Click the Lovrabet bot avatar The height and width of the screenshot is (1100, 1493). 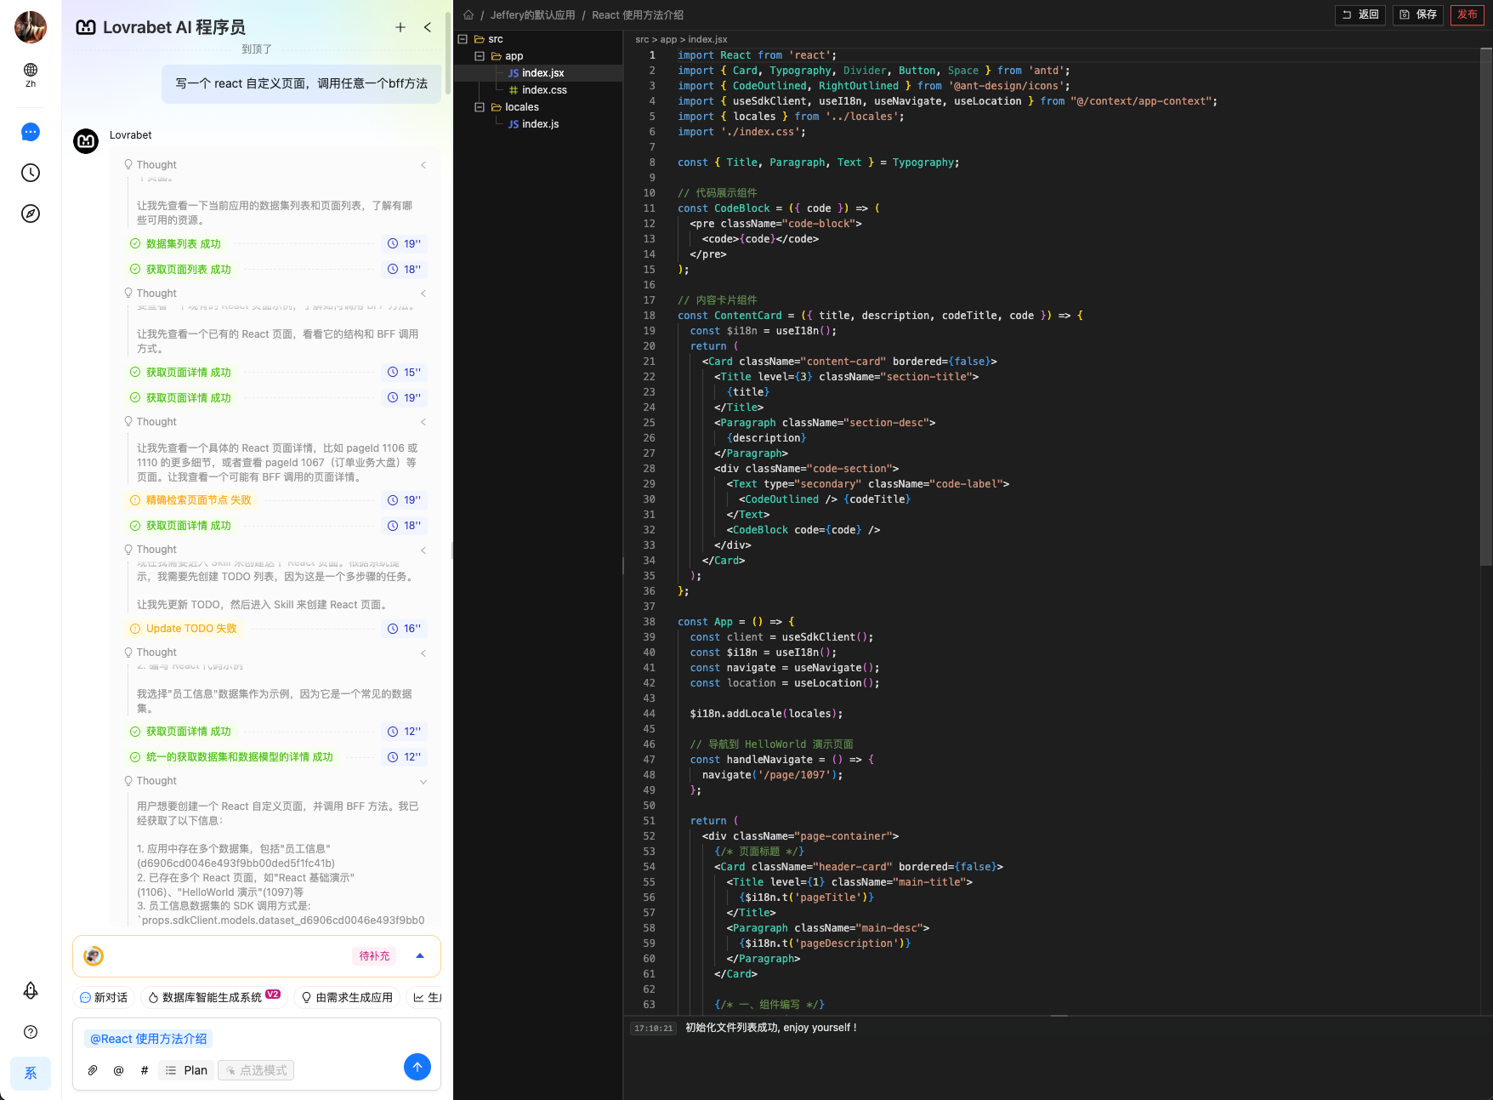(86, 141)
